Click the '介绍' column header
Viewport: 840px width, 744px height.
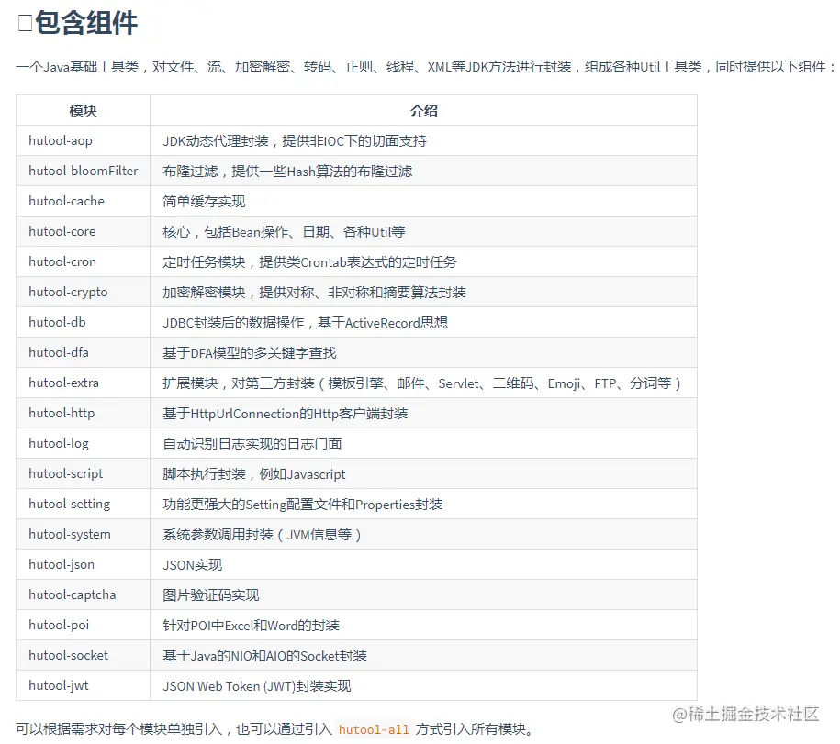[x=424, y=111]
